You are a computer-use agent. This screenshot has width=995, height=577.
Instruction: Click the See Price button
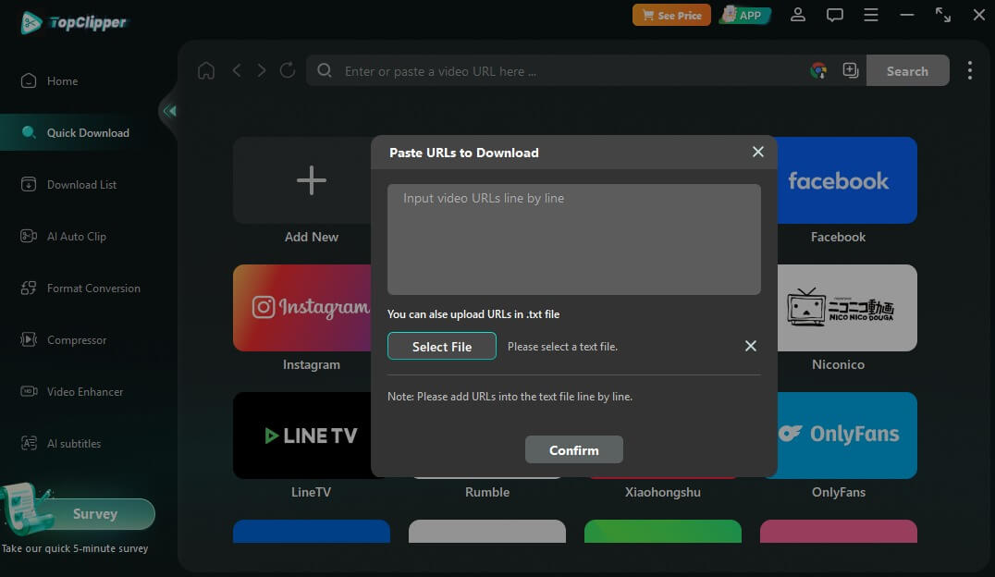(671, 15)
